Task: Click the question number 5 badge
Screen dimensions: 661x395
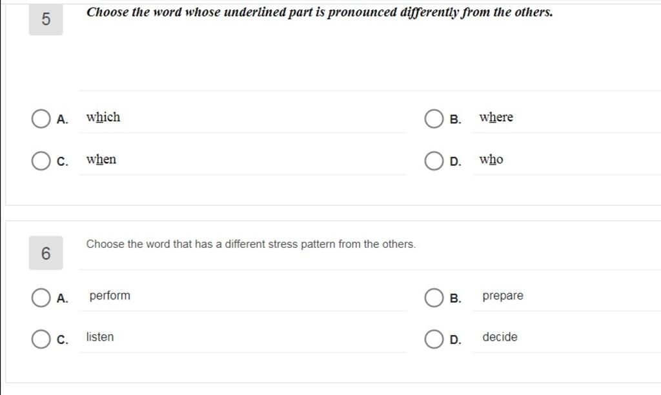Action: (x=46, y=19)
